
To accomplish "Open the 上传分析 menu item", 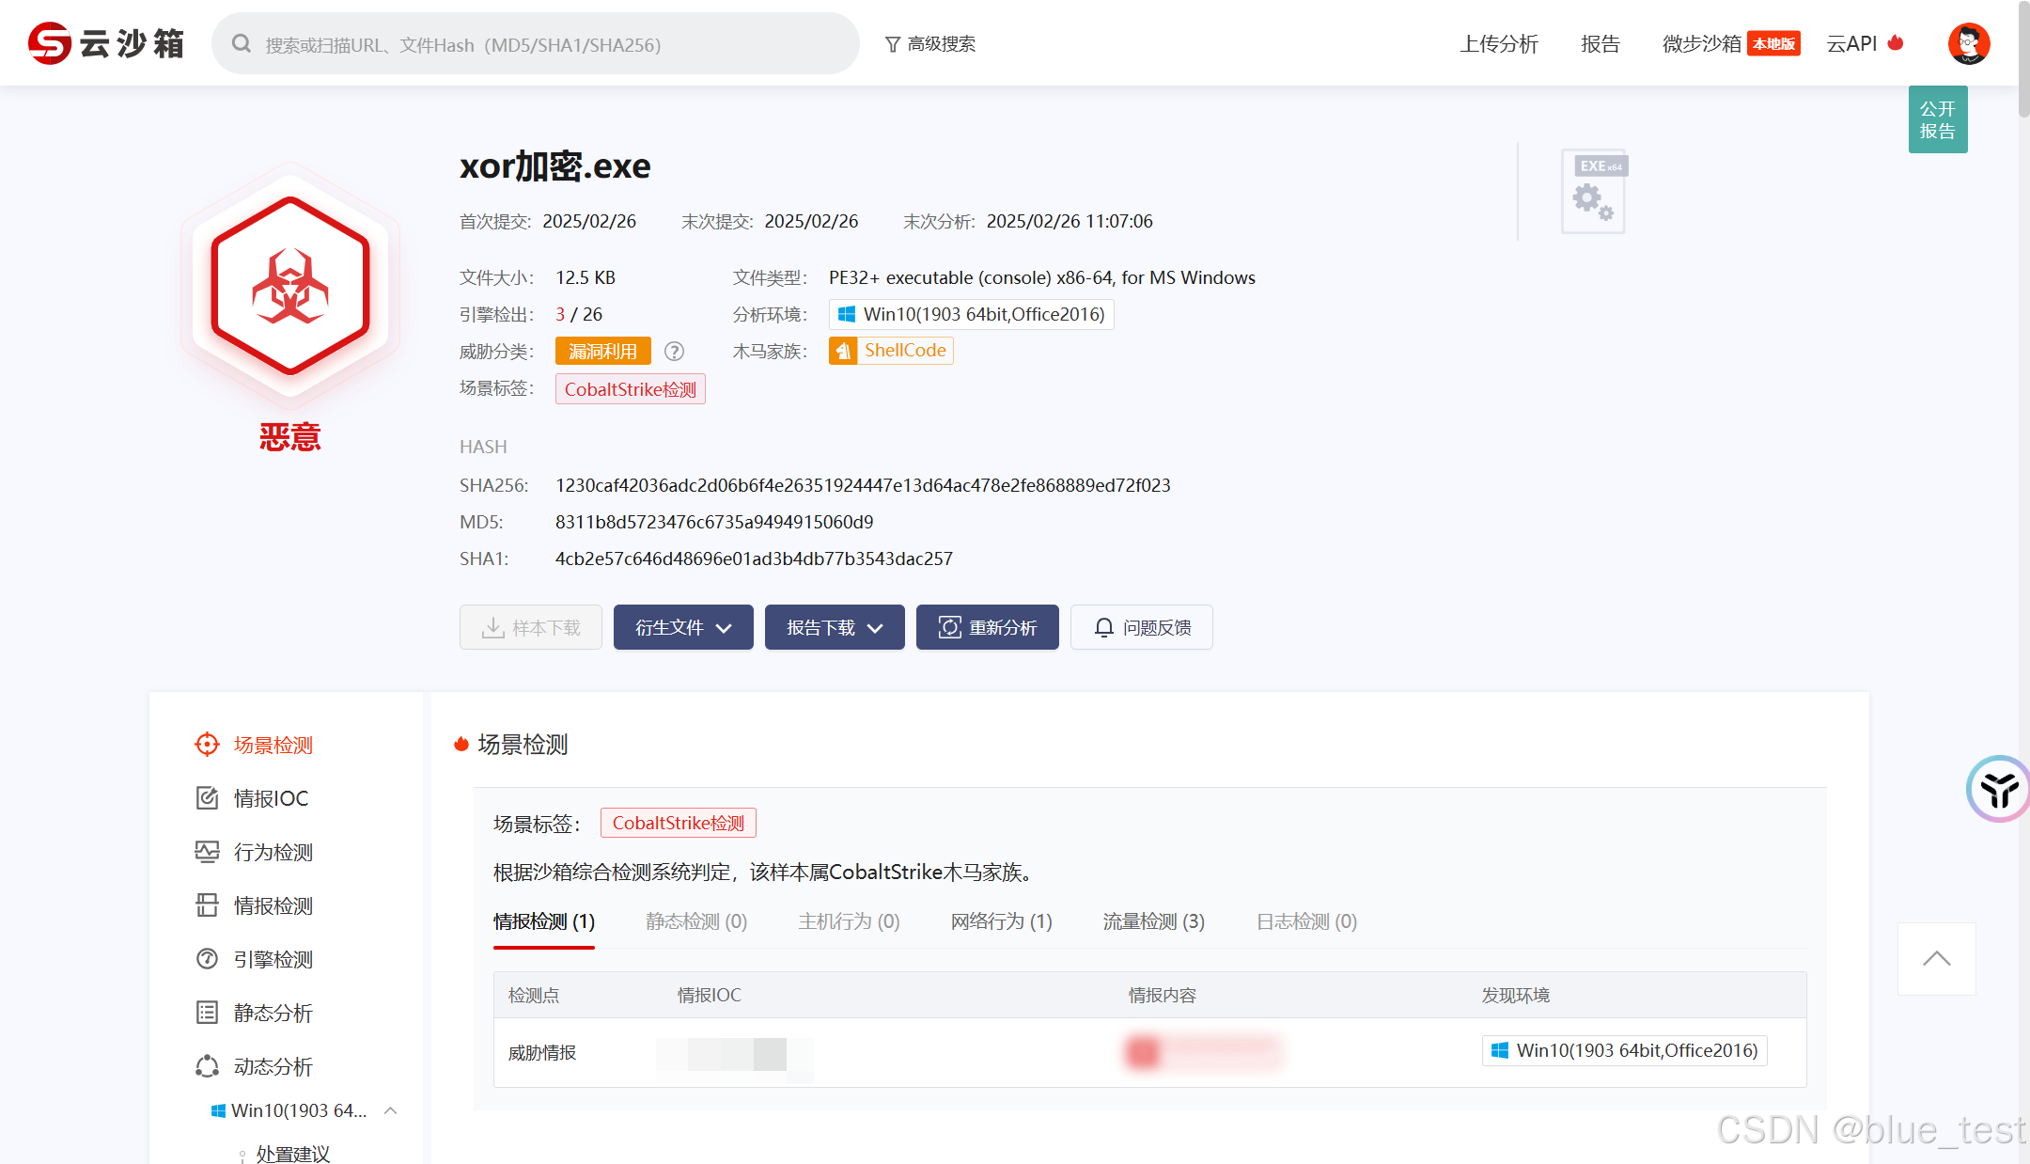I will 1499,43.
